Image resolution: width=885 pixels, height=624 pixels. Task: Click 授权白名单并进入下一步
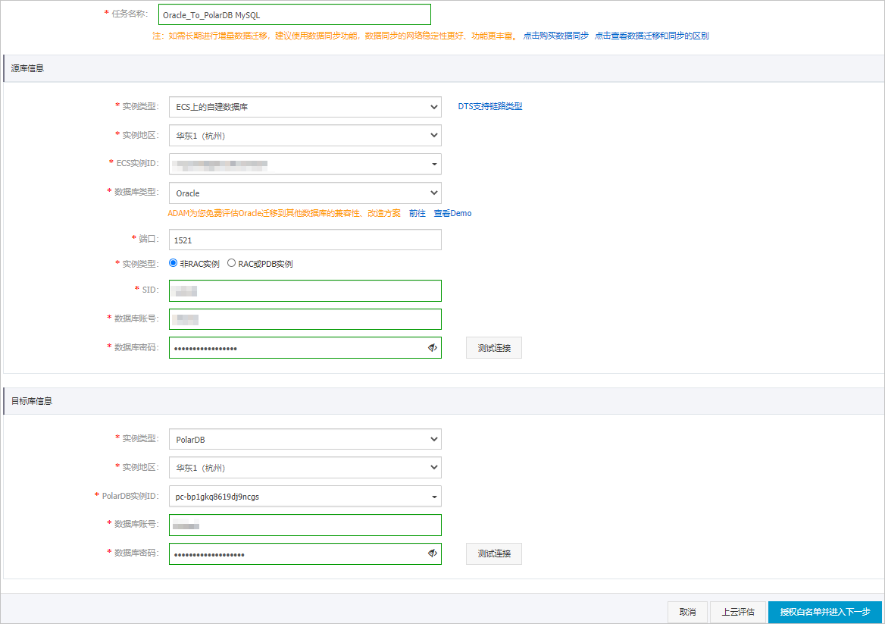pos(824,612)
